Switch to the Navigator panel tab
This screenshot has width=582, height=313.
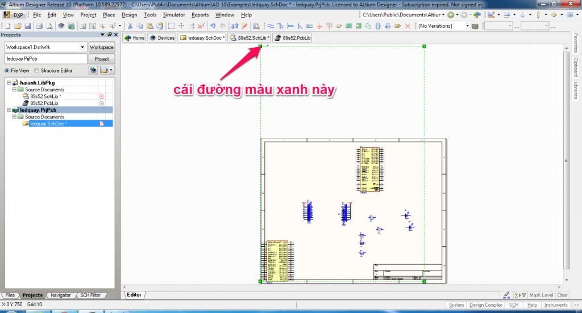tap(60, 295)
